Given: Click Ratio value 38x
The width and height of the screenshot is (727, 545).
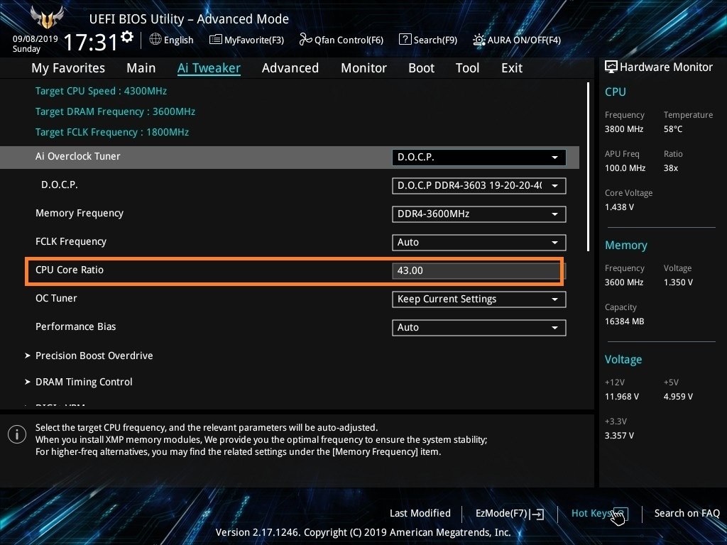Looking at the screenshot, I should click(670, 167).
